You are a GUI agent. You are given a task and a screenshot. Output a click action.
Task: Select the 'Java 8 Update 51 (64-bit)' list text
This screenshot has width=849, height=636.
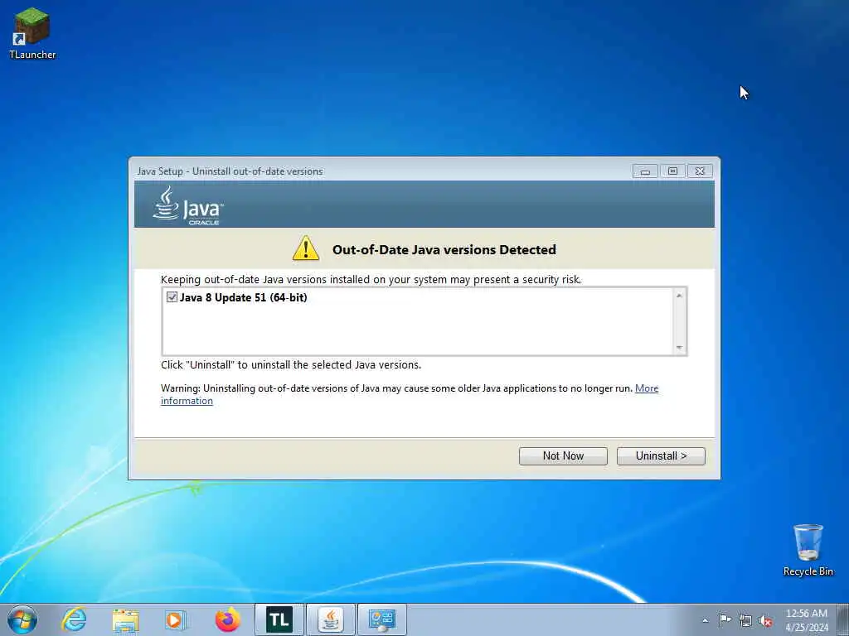[243, 297]
